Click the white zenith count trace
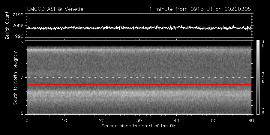 (x=139, y=28)
